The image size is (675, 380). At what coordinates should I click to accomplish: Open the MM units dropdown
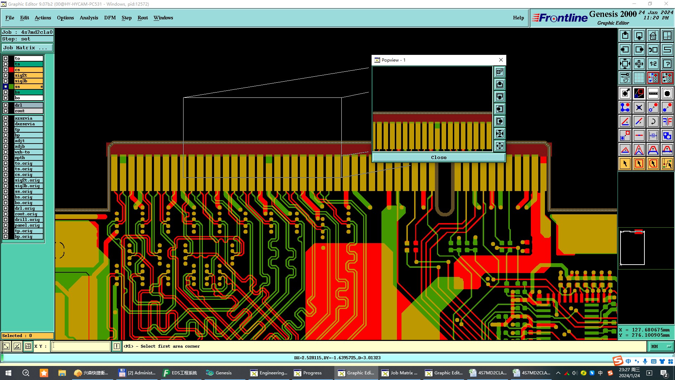click(661, 347)
